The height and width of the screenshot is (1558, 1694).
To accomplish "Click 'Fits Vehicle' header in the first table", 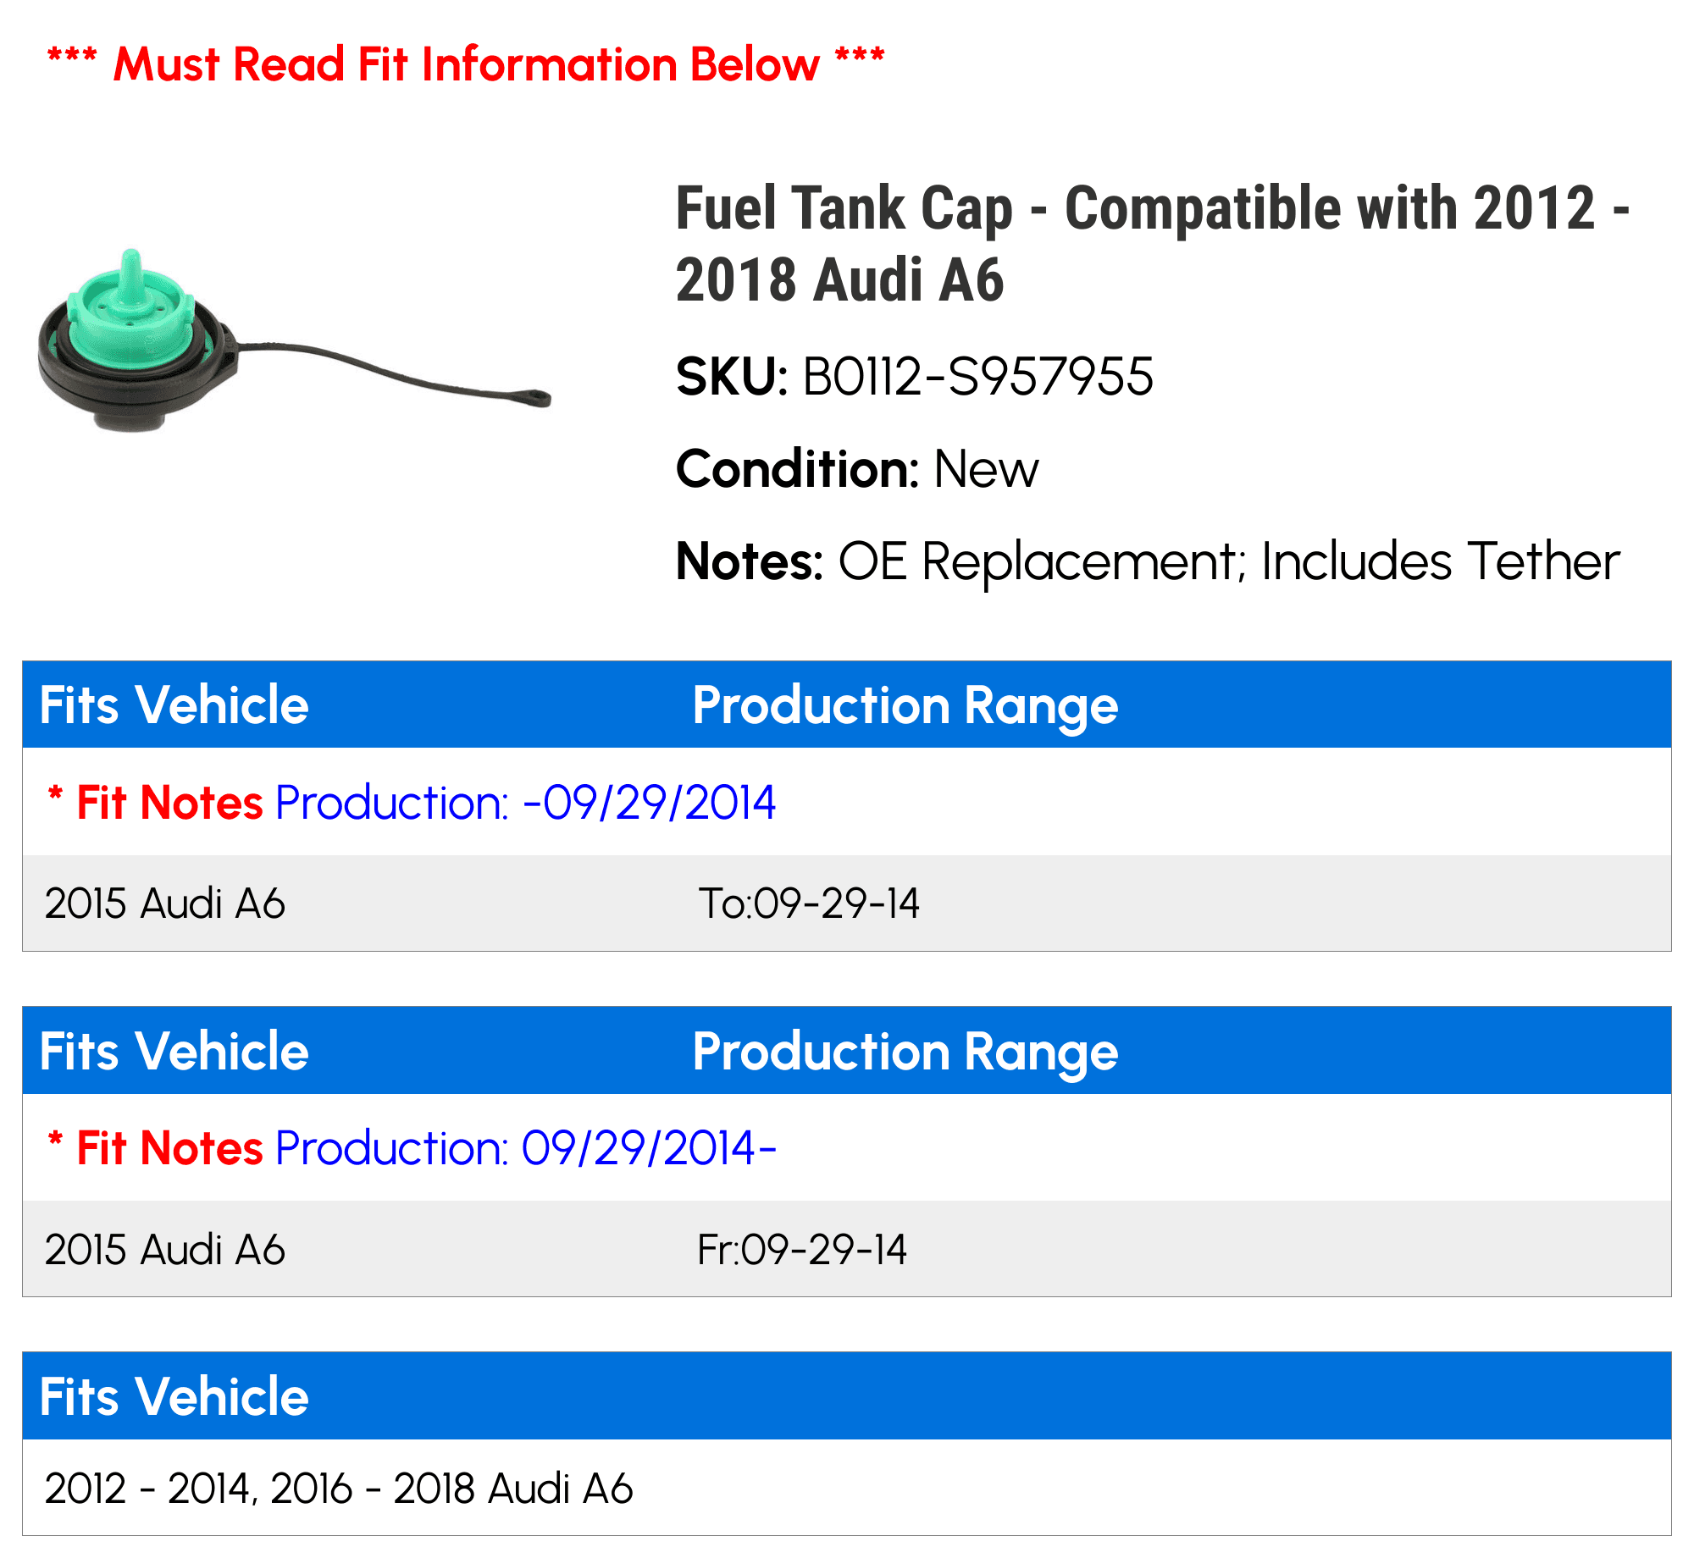I will click(x=174, y=704).
